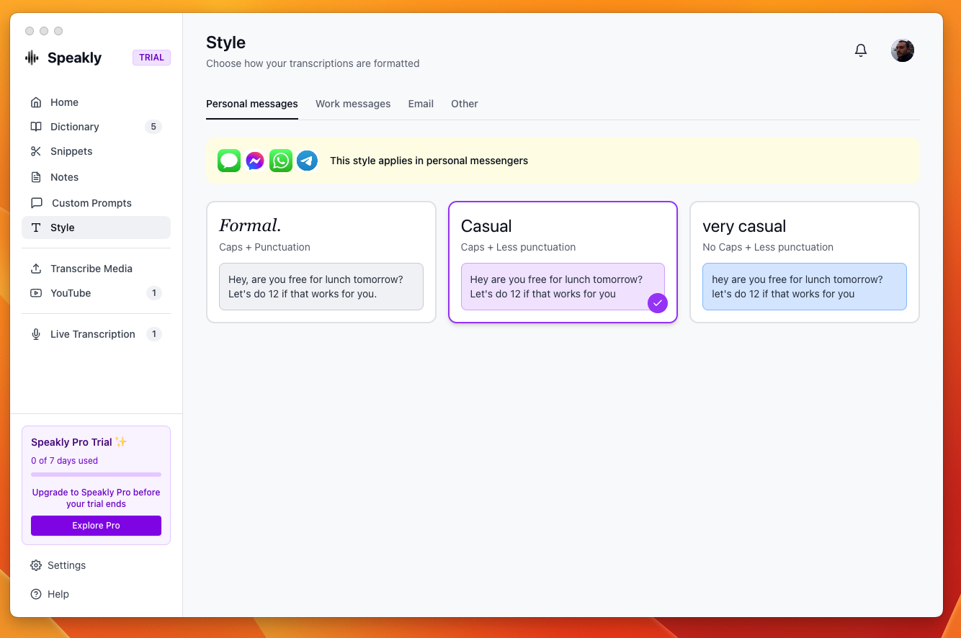
Task: Open Dictionary in the sidebar
Action: [x=74, y=127]
